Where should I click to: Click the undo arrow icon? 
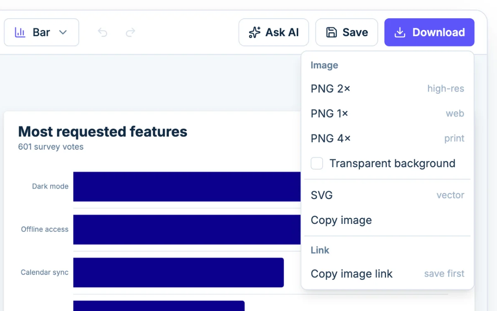coord(102,32)
